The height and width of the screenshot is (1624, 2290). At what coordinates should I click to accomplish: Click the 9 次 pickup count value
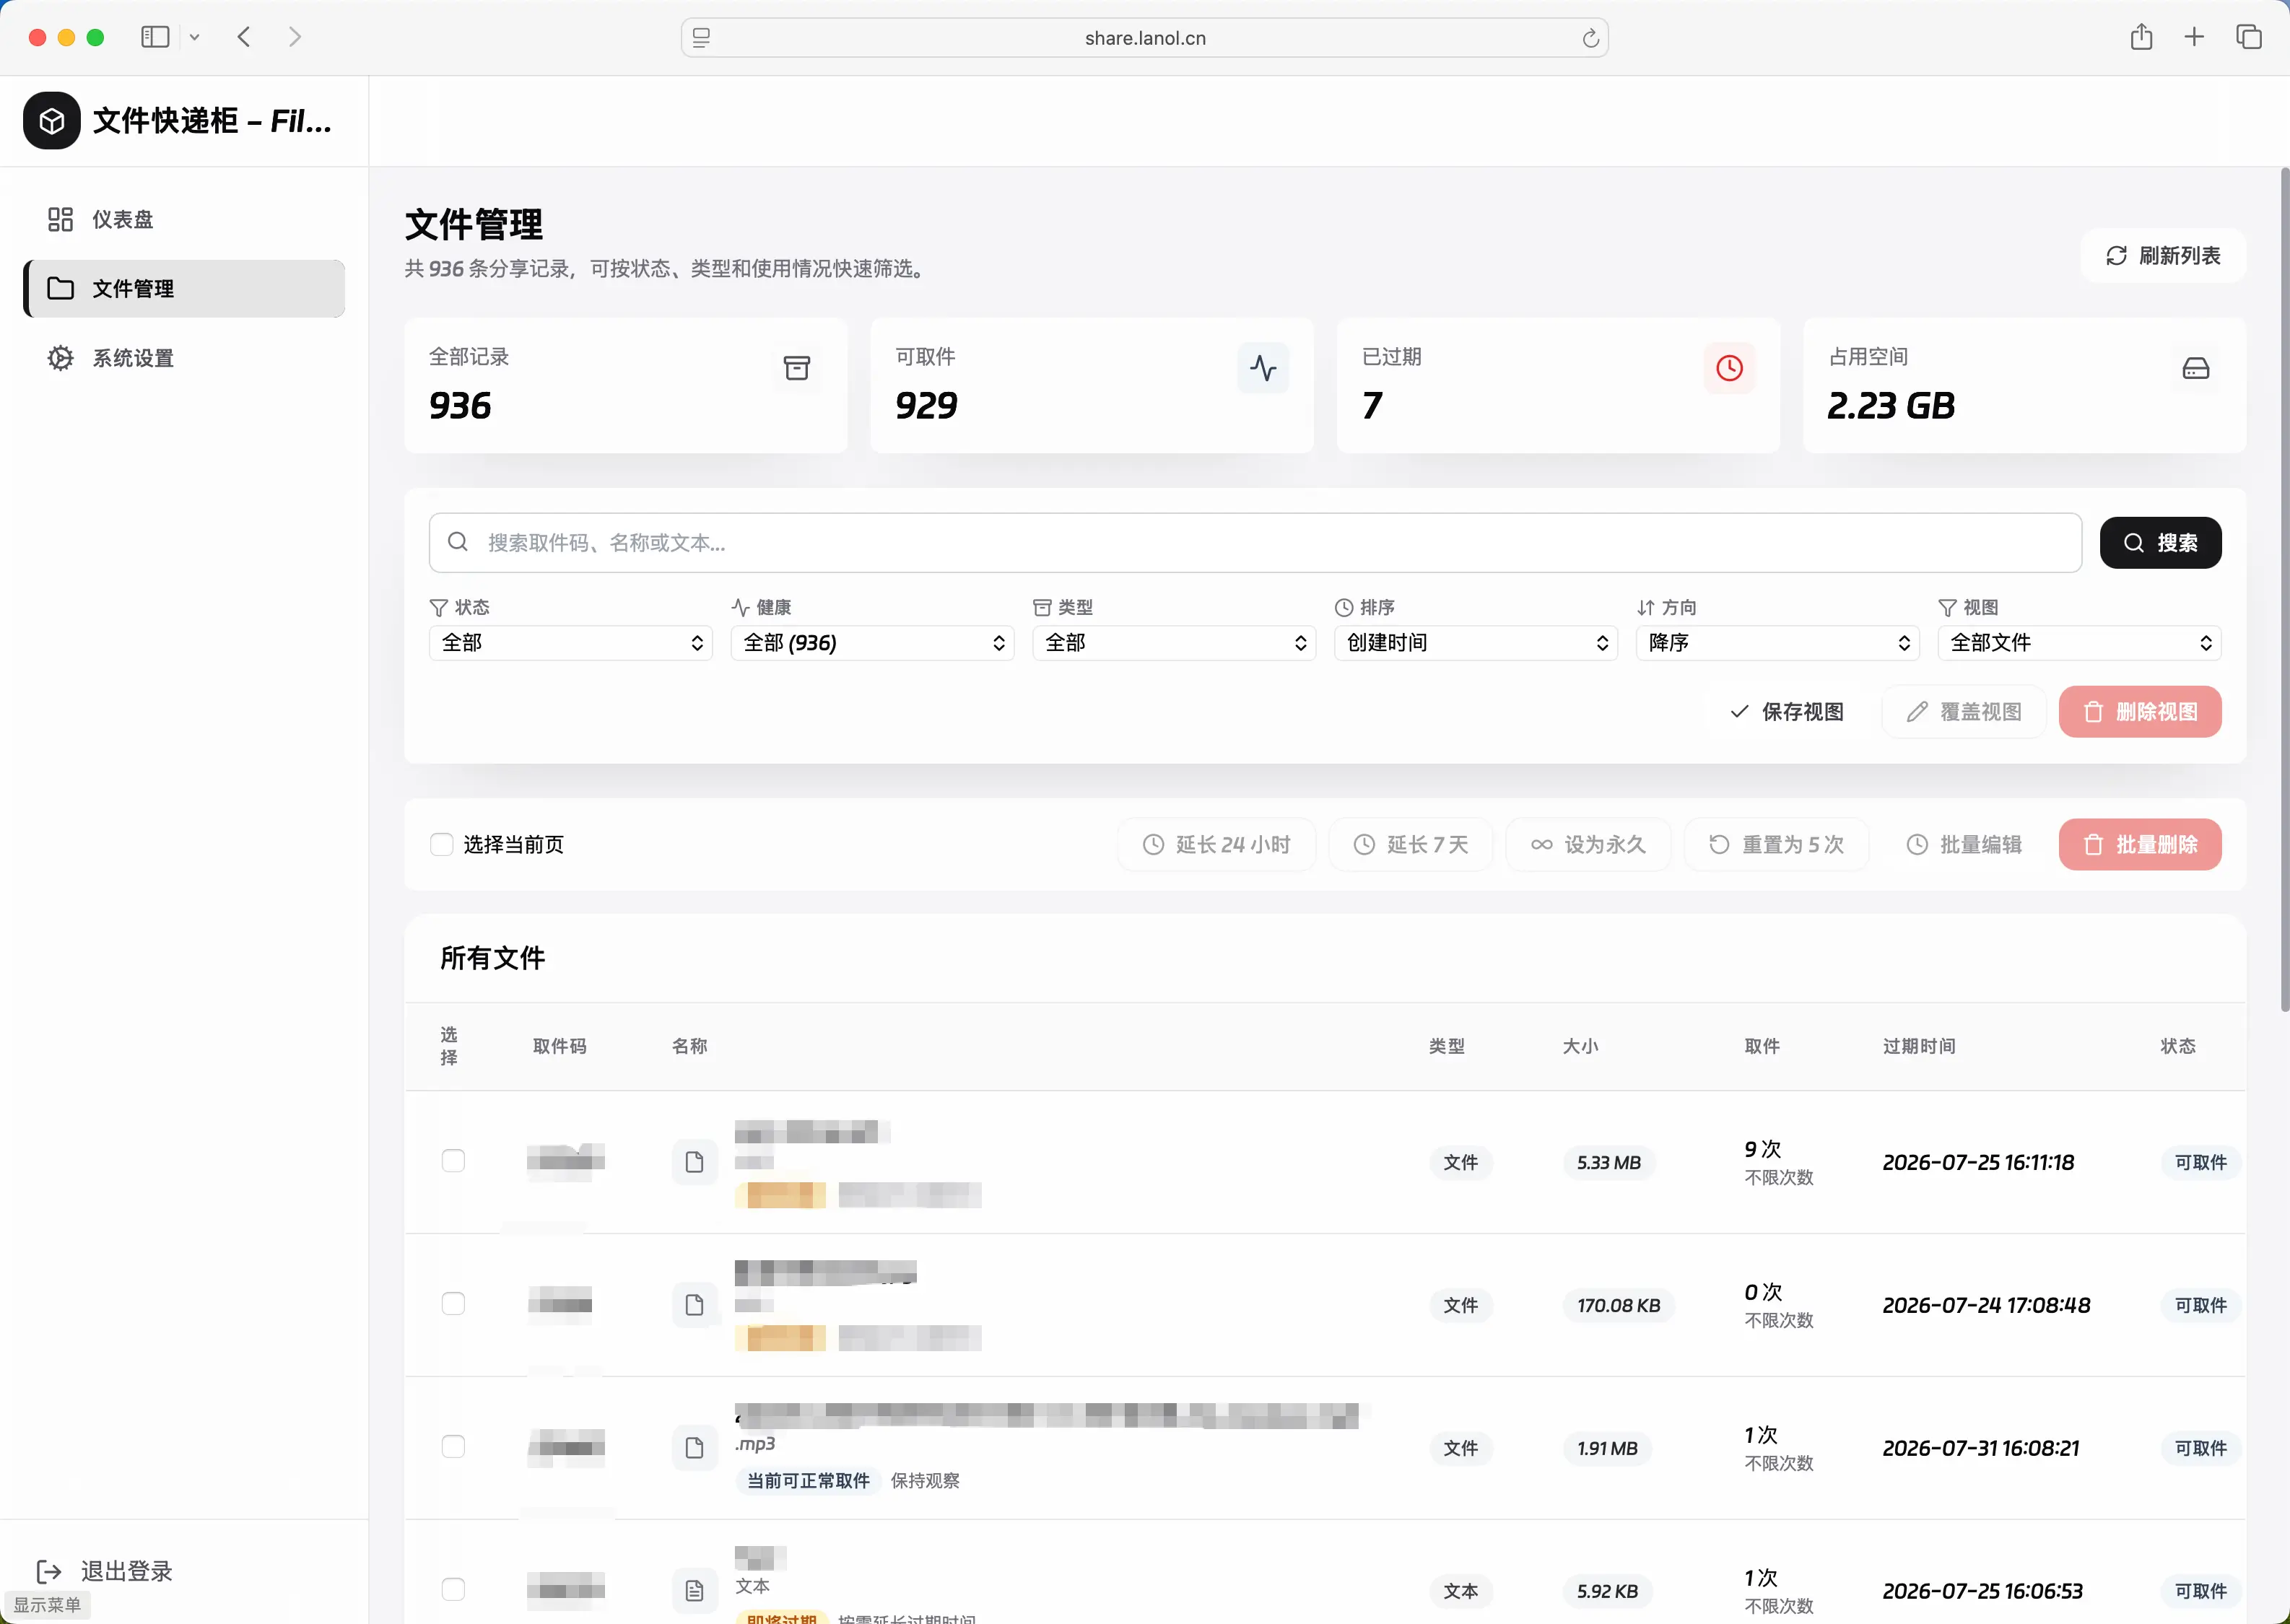coord(1762,1149)
